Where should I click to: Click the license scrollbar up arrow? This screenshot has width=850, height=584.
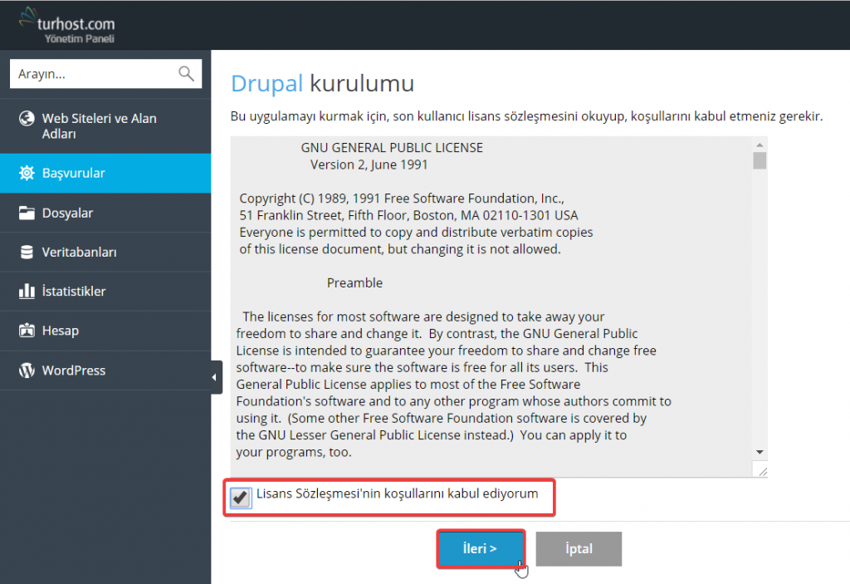coord(760,143)
